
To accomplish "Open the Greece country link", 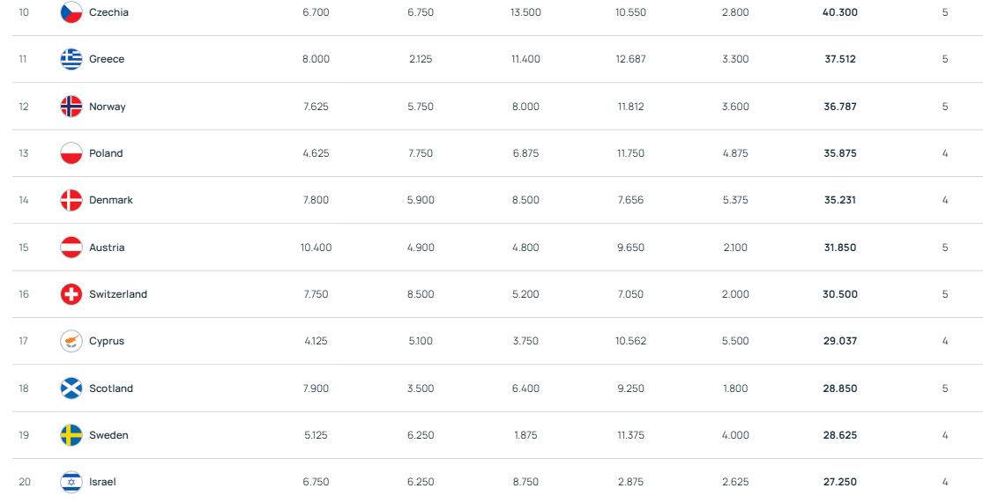I will [x=107, y=59].
